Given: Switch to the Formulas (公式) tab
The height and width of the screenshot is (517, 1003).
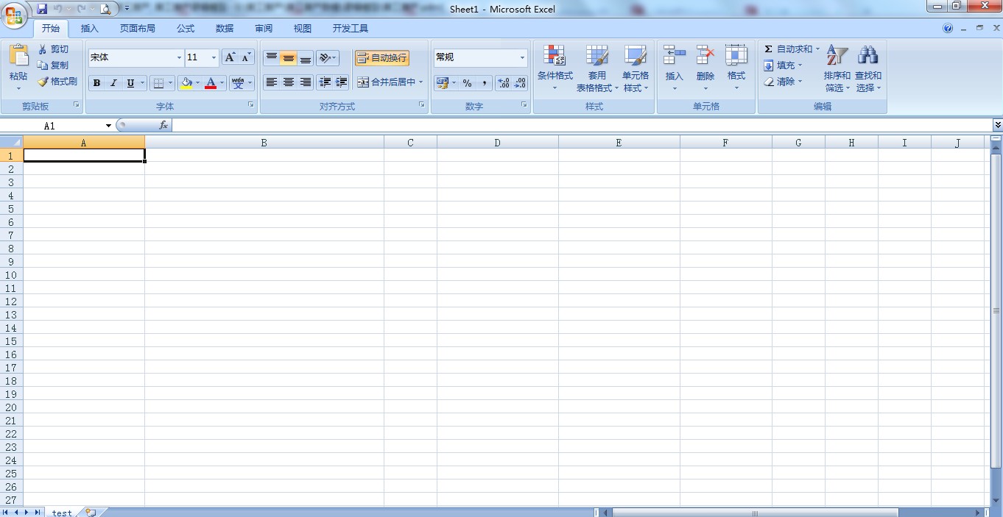Looking at the screenshot, I should (x=186, y=29).
